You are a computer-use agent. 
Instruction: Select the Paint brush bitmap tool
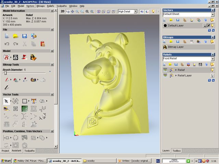click(7, 80)
